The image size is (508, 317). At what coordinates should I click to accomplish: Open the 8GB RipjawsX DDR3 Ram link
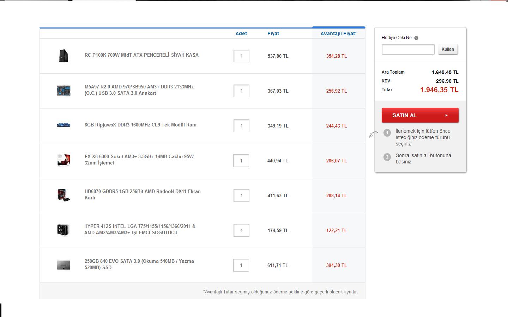click(140, 125)
